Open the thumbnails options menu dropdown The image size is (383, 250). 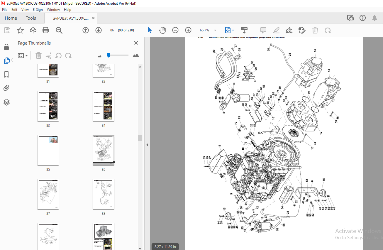click(23, 55)
